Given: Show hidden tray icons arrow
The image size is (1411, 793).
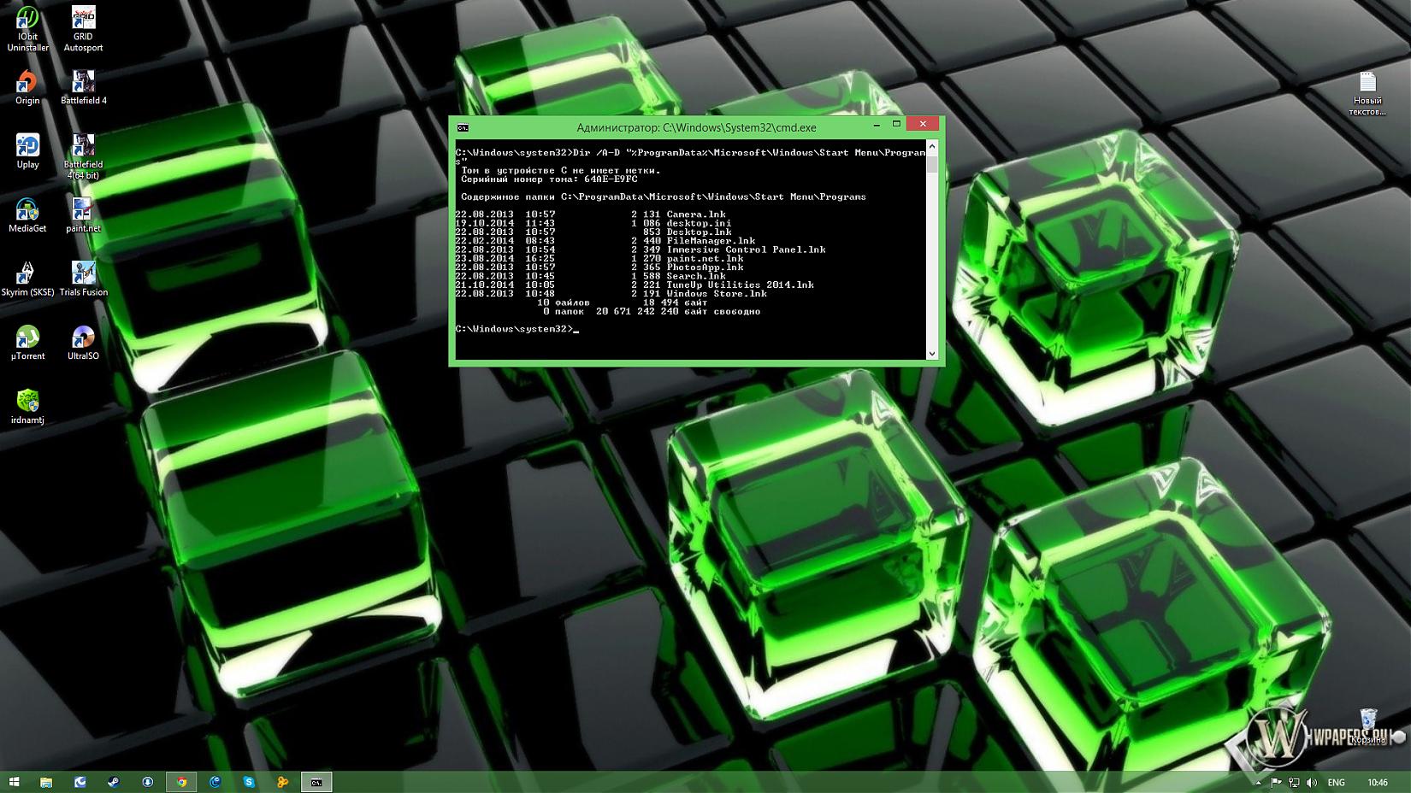Looking at the screenshot, I should click(x=1258, y=782).
